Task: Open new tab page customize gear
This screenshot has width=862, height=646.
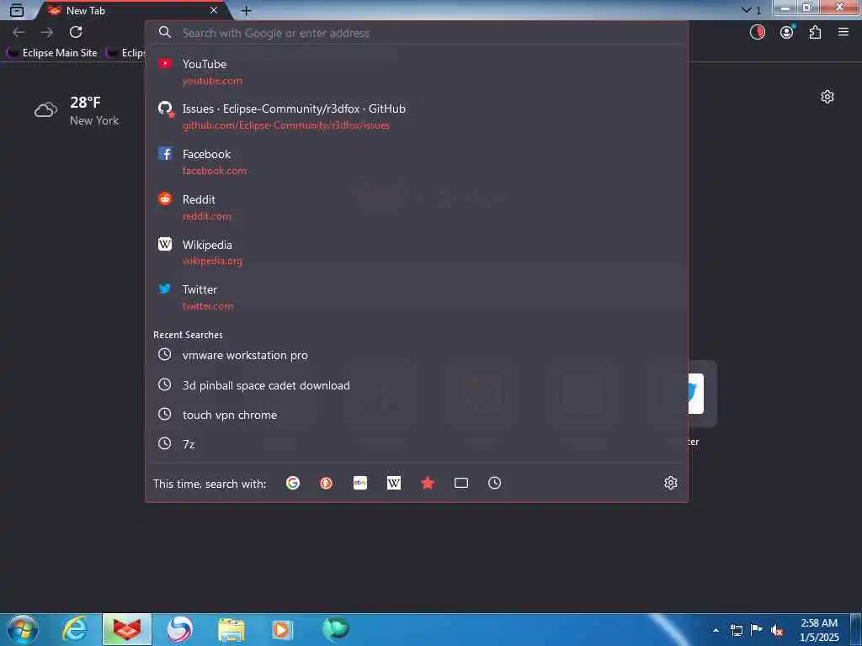Action: click(827, 98)
